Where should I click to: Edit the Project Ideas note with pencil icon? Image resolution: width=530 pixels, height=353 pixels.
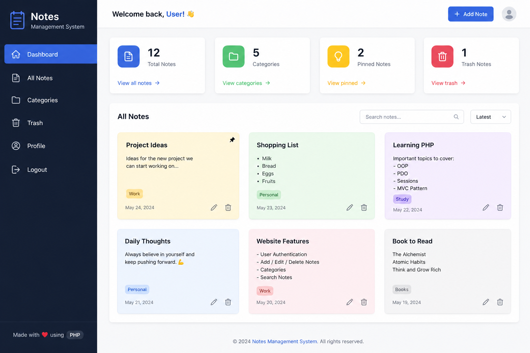pyautogui.click(x=214, y=208)
